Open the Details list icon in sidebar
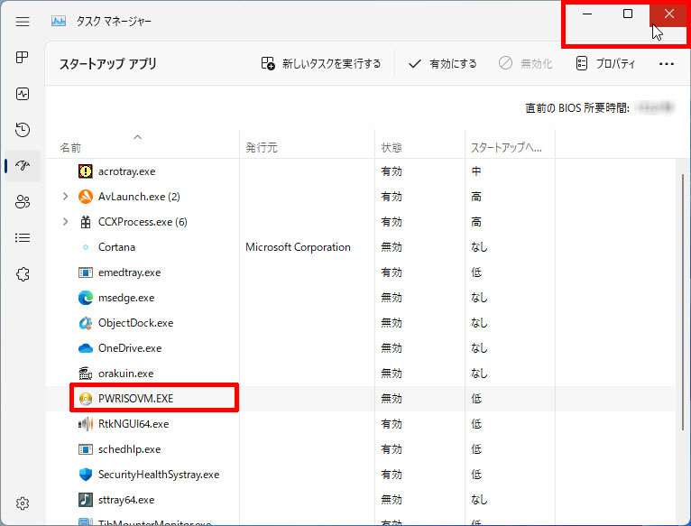 click(23, 238)
